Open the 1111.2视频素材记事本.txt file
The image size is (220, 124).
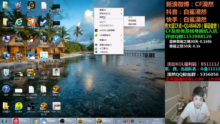point(31,92)
